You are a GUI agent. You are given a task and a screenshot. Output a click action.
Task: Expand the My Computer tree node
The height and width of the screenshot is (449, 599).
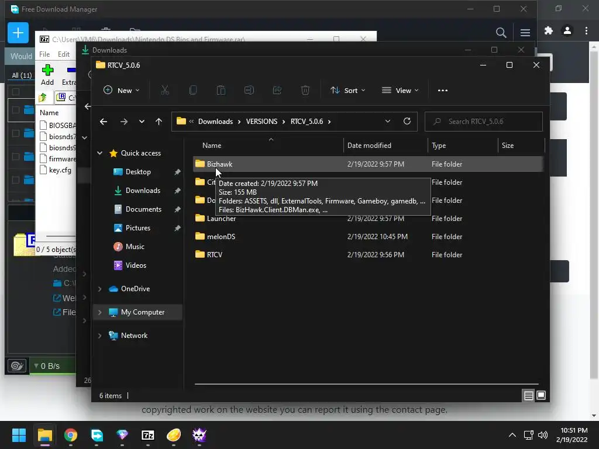click(99, 312)
